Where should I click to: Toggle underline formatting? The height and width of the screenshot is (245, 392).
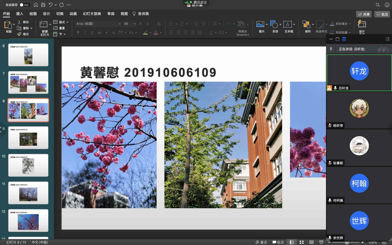pos(92,33)
